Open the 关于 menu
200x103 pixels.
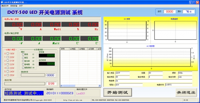(x=21, y=6)
